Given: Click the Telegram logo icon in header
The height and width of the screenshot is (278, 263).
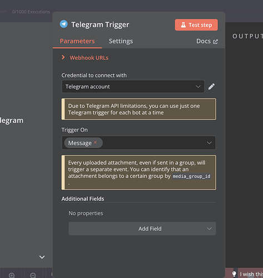Looking at the screenshot, I should 63,24.
